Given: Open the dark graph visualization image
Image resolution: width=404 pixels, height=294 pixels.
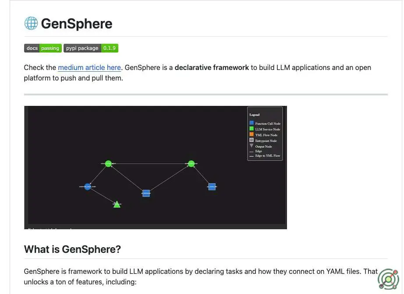Looking at the screenshot, I should tap(156, 168).
